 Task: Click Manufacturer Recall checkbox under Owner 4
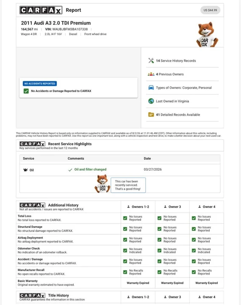pyautogui.click(x=193, y=272)
